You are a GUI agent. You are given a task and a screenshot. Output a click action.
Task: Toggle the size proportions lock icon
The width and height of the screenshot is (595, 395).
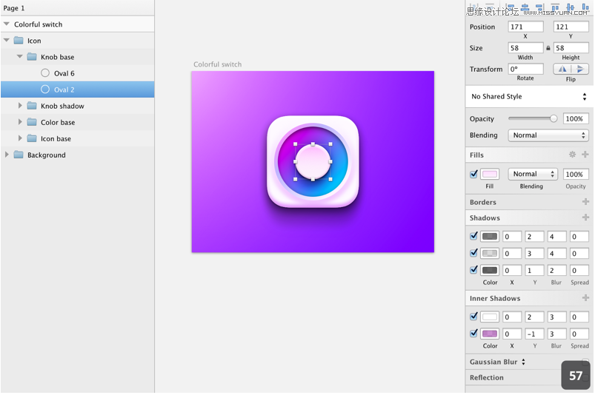click(x=548, y=48)
